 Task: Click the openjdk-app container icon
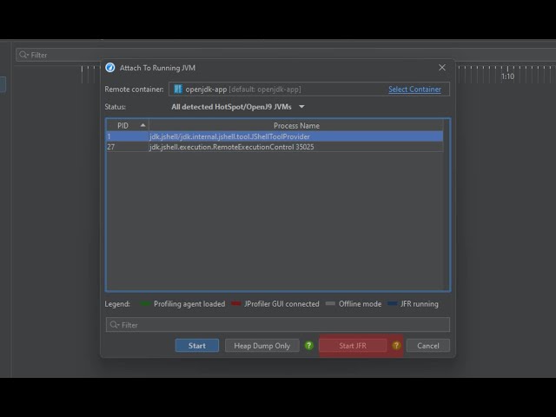178,89
